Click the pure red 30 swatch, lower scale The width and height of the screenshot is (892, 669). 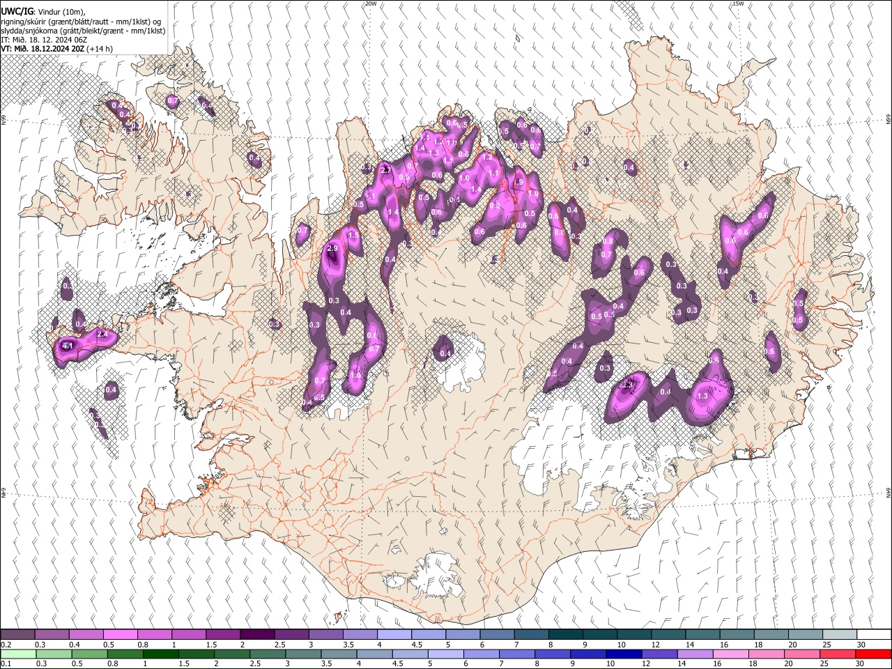874,654
